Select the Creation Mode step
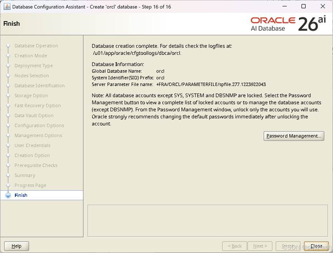 pyautogui.click(x=31, y=56)
